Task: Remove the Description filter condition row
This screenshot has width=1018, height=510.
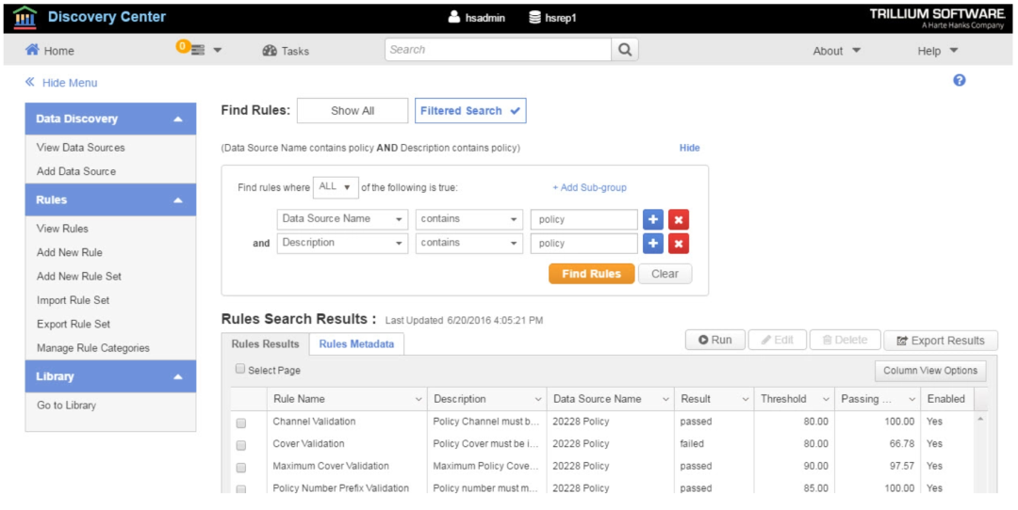Action: coord(679,244)
